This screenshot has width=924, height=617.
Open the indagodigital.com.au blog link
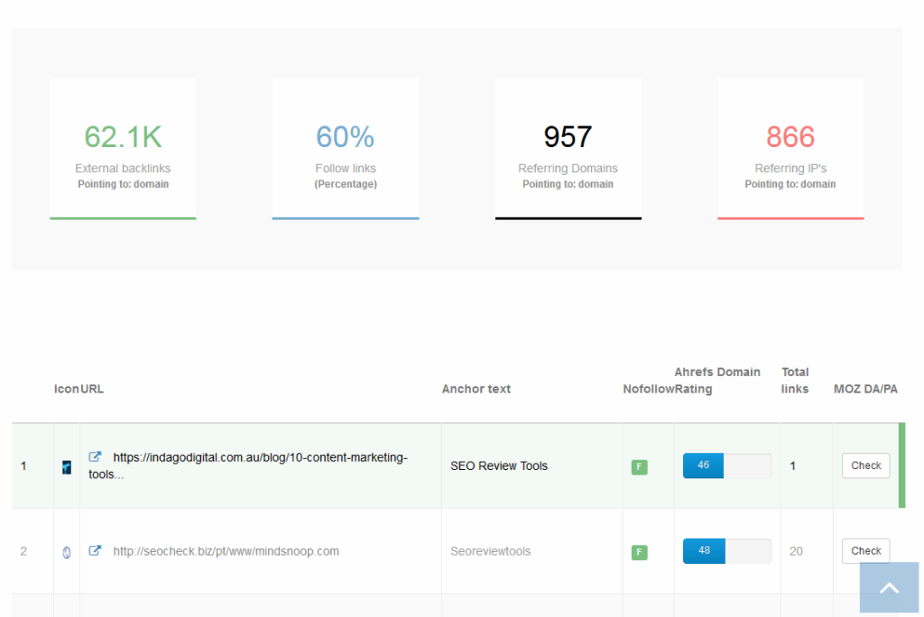(x=248, y=465)
